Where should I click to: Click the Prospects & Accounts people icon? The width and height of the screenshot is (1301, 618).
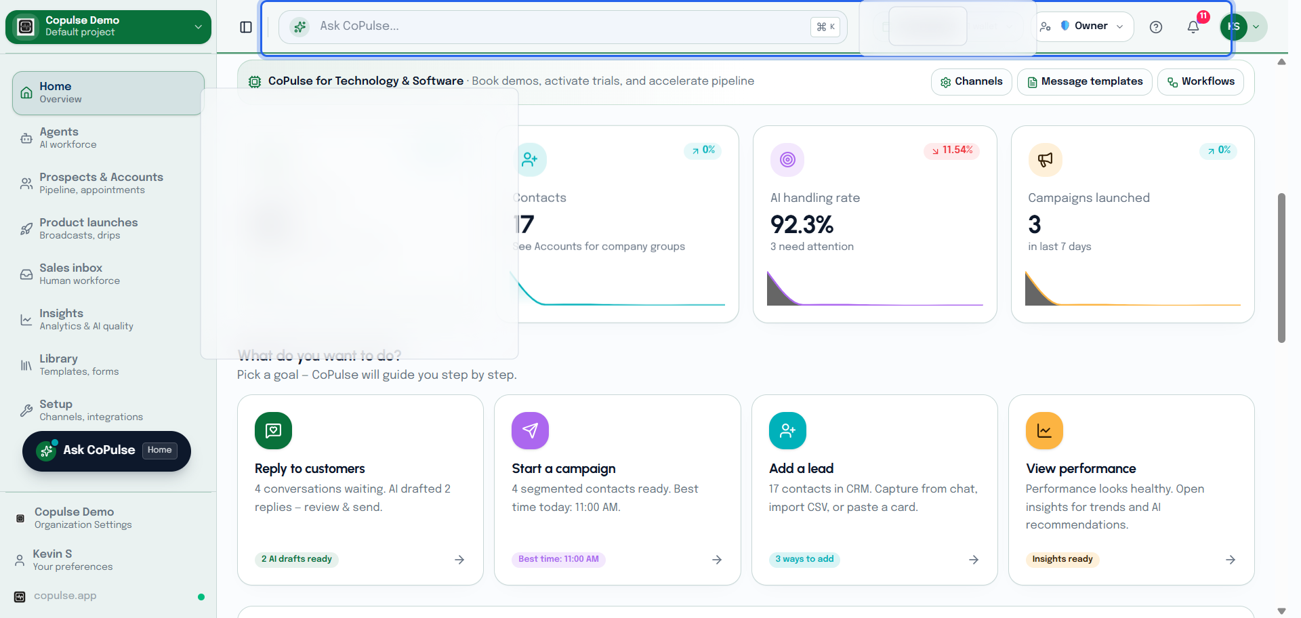point(26,184)
